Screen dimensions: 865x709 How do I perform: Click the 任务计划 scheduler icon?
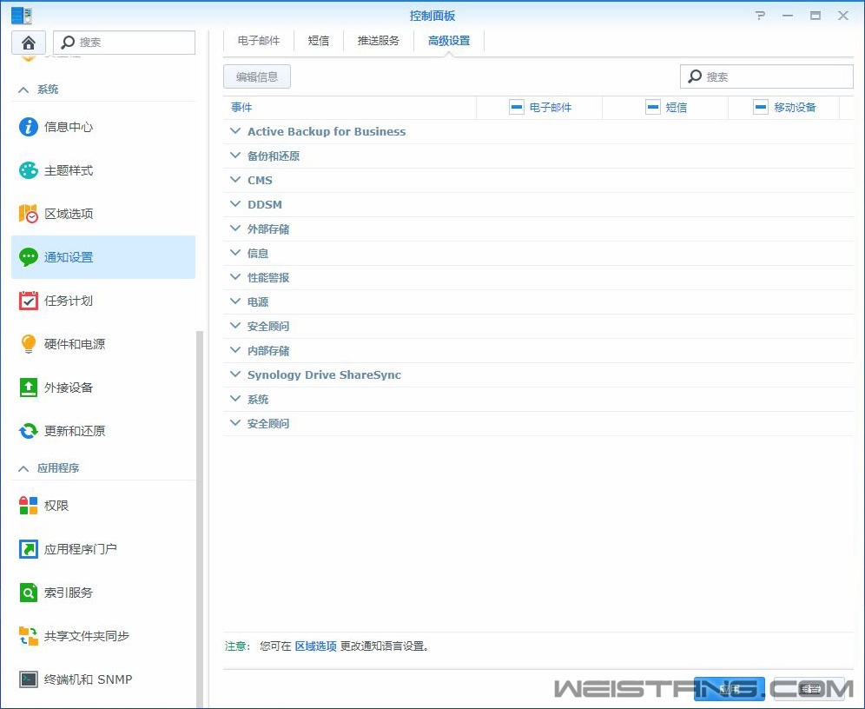coord(63,301)
